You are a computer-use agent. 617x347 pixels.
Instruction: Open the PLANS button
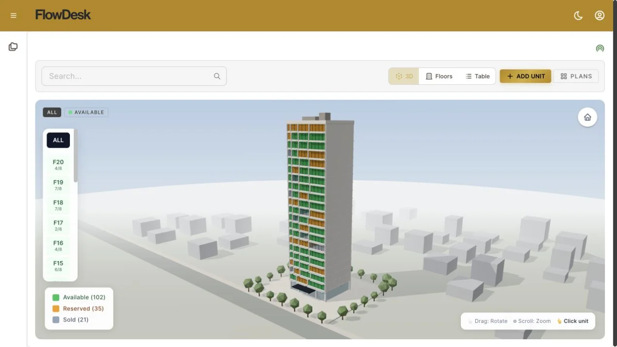pos(576,76)
